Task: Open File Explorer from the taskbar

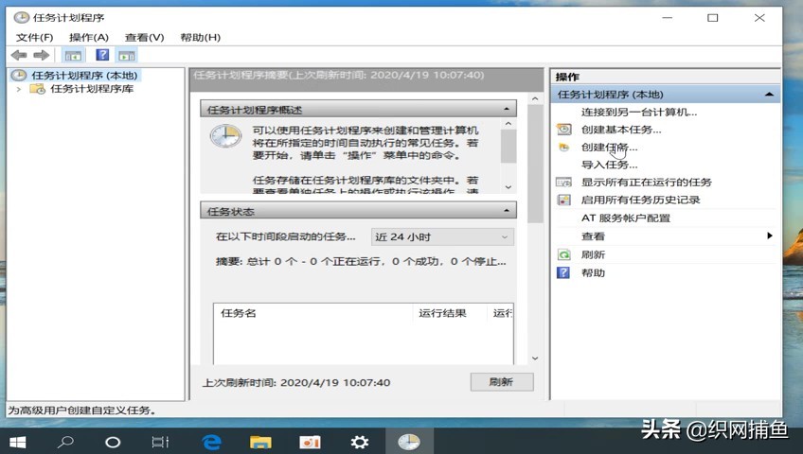Action: (260, 442)
